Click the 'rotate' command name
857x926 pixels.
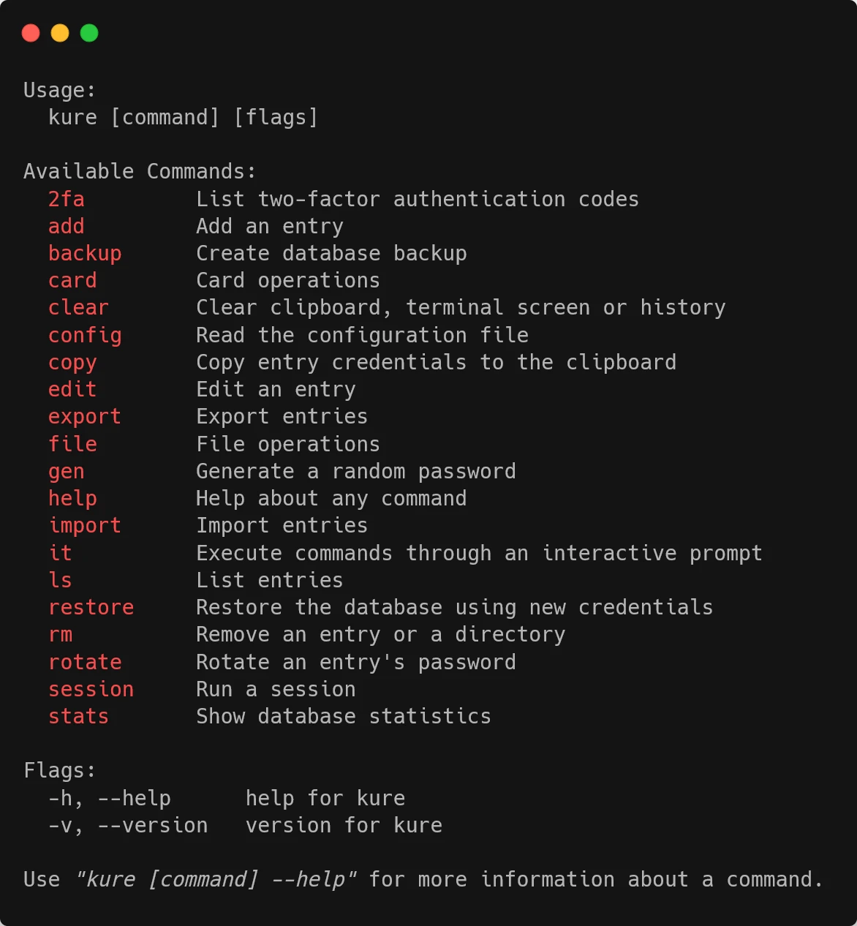85,662
